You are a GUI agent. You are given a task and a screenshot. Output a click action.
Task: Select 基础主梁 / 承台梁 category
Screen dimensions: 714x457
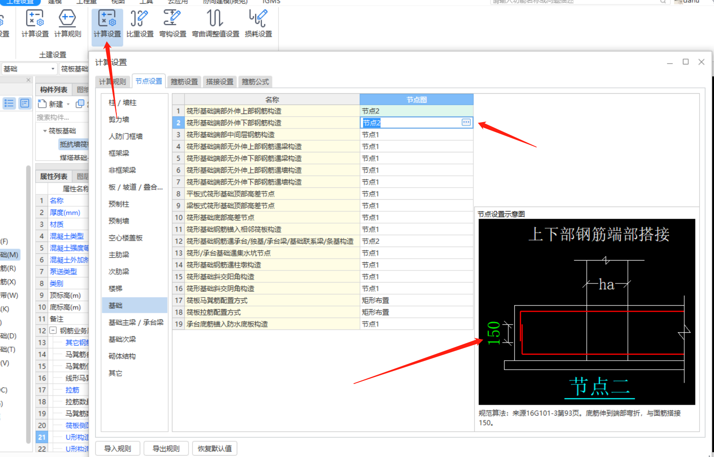pos(136,322)
